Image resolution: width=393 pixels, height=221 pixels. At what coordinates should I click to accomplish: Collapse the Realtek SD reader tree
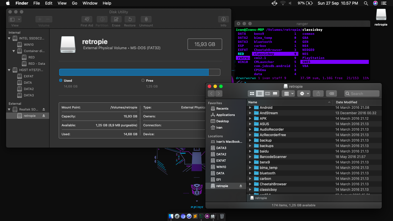click(x=9, y=109)
